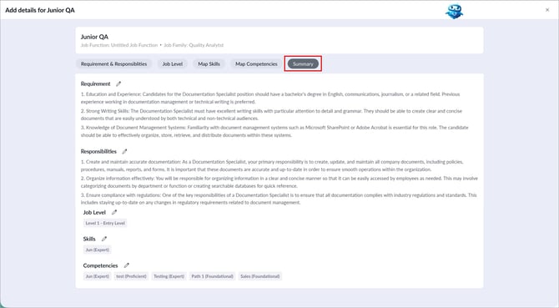Screen dimensions: 559x308
Task: Click Knowledge of Document Management Systems text
Action: coord(274,131)
